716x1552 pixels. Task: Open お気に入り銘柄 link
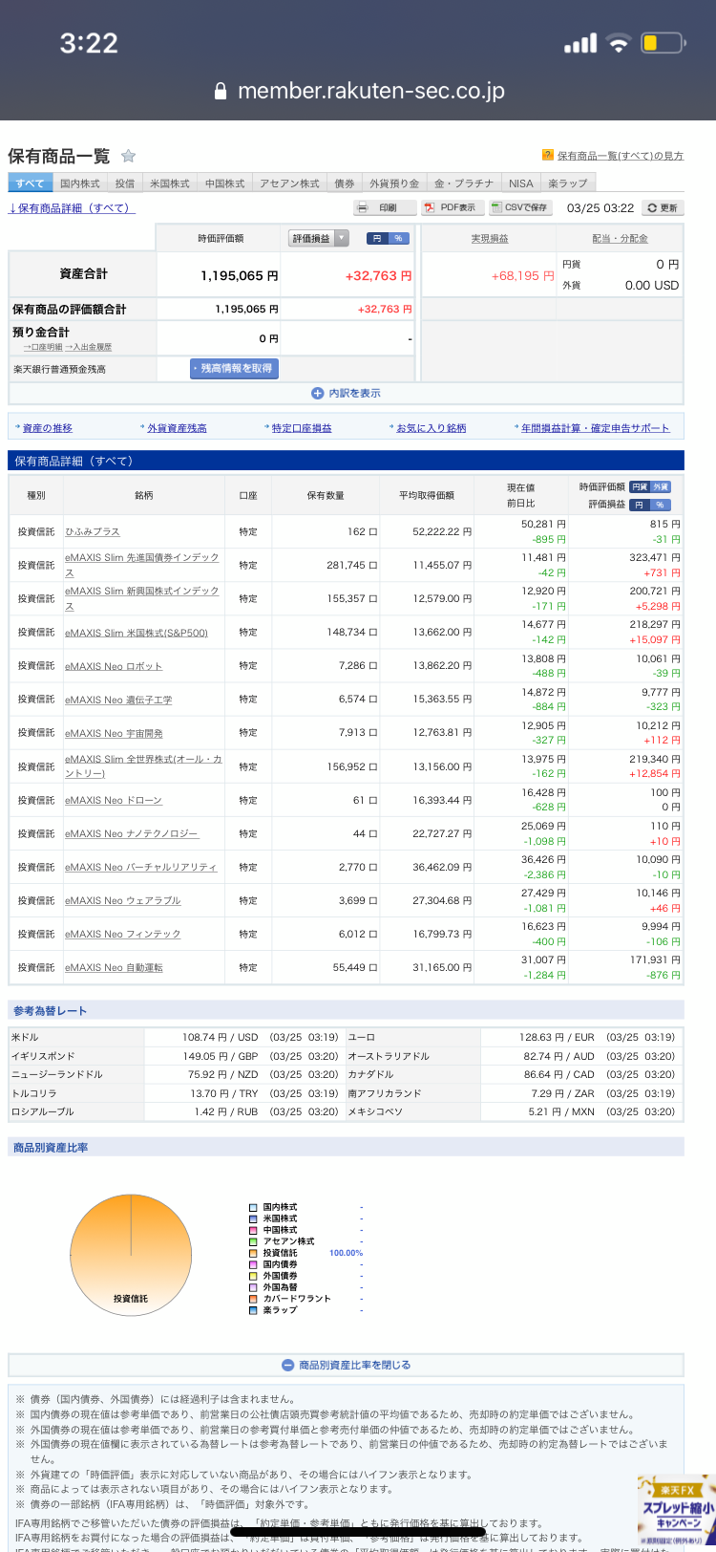pos(432,428)
